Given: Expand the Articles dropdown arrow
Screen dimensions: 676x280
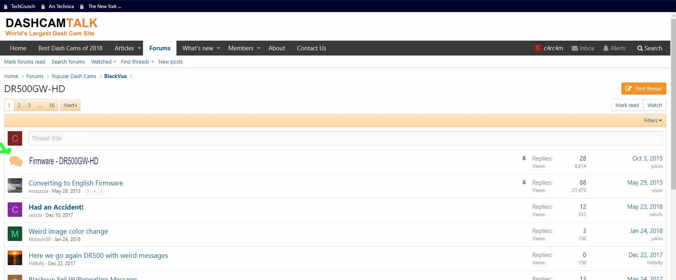Looking at the screenshot, I should 139,48.
